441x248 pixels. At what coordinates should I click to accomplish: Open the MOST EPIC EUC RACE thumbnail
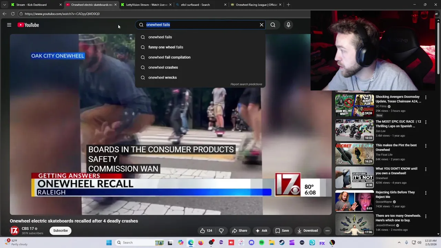point(355,130)
